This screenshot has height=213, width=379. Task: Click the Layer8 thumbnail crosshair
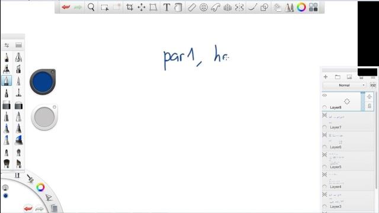coord(347,101)
